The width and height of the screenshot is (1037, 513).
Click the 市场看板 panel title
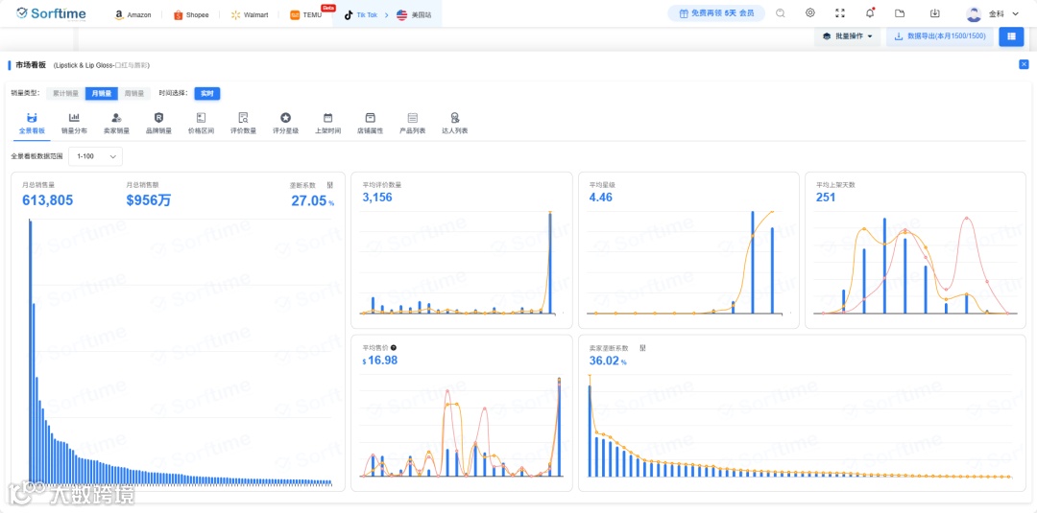[x=31, y=65]
